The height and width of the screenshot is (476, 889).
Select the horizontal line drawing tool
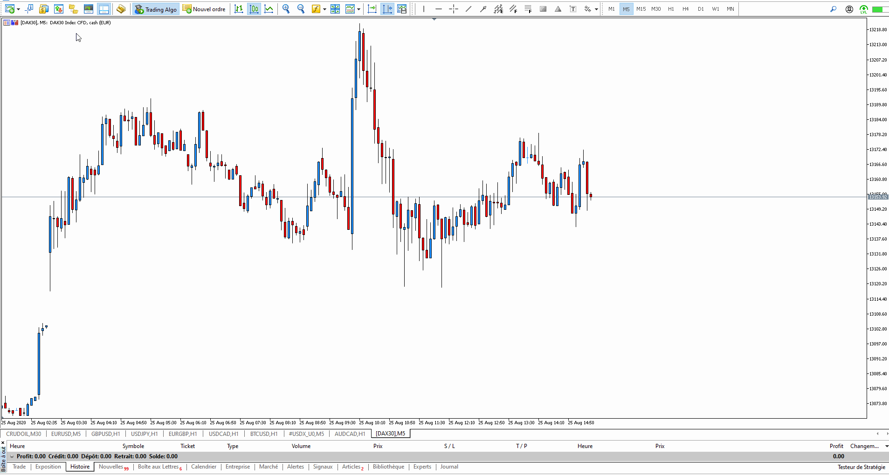438,9
